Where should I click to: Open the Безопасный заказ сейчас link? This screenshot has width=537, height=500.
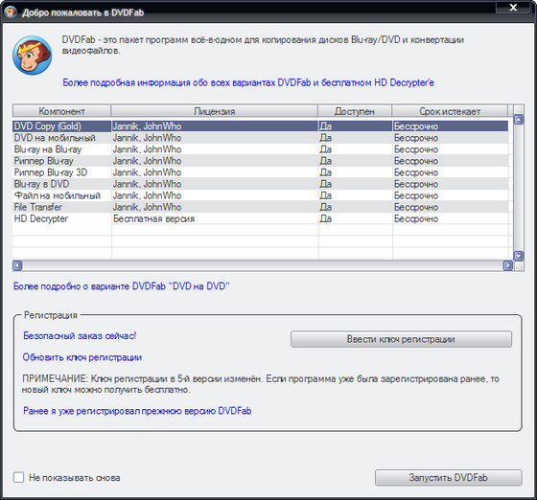tap(80, 336)
